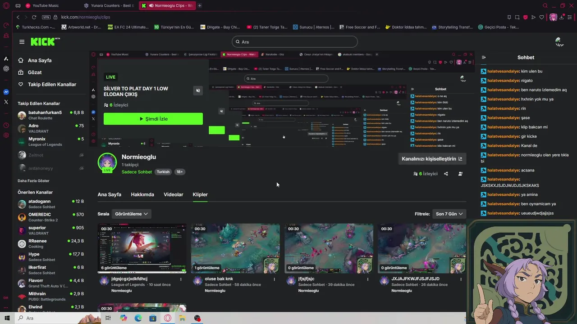The image size is (577, 324).
Task: Open Sadece Sohbet category link
Action: (137, 172)
